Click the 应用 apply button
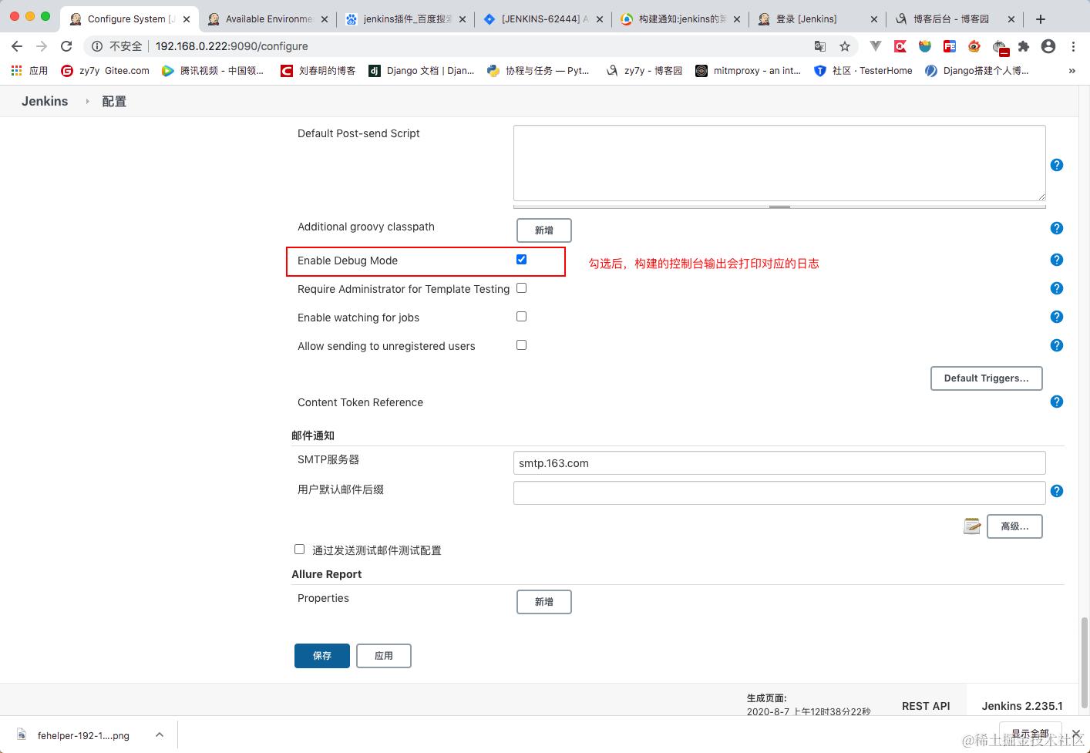The width and height of the screenshot is (1090, 753). click(384, 655)
